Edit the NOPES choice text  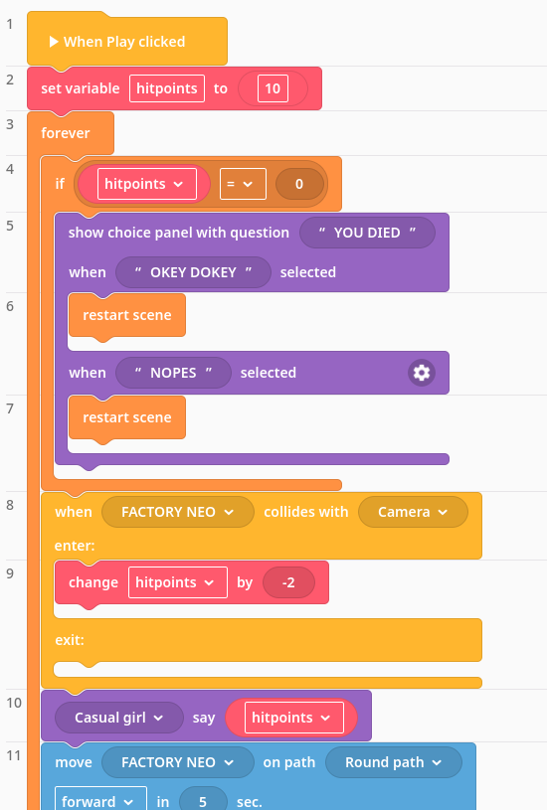pyautogui.click(x=173, y=373)
